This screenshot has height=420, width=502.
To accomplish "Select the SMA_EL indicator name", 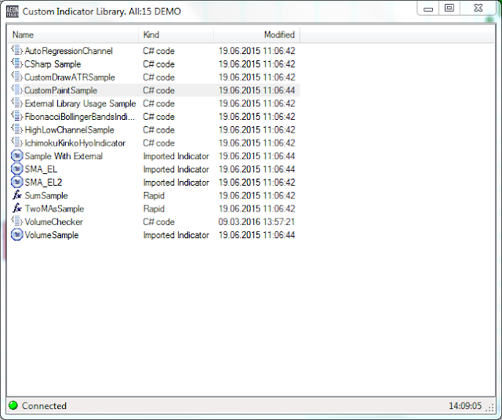I will click(x=41, y=169).
